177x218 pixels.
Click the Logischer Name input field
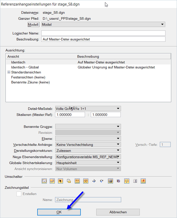click(103, 33)
